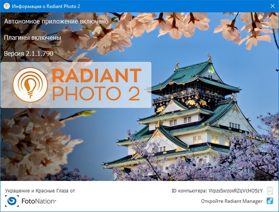Click the Плагины включены status line

(x=32, y=38)
